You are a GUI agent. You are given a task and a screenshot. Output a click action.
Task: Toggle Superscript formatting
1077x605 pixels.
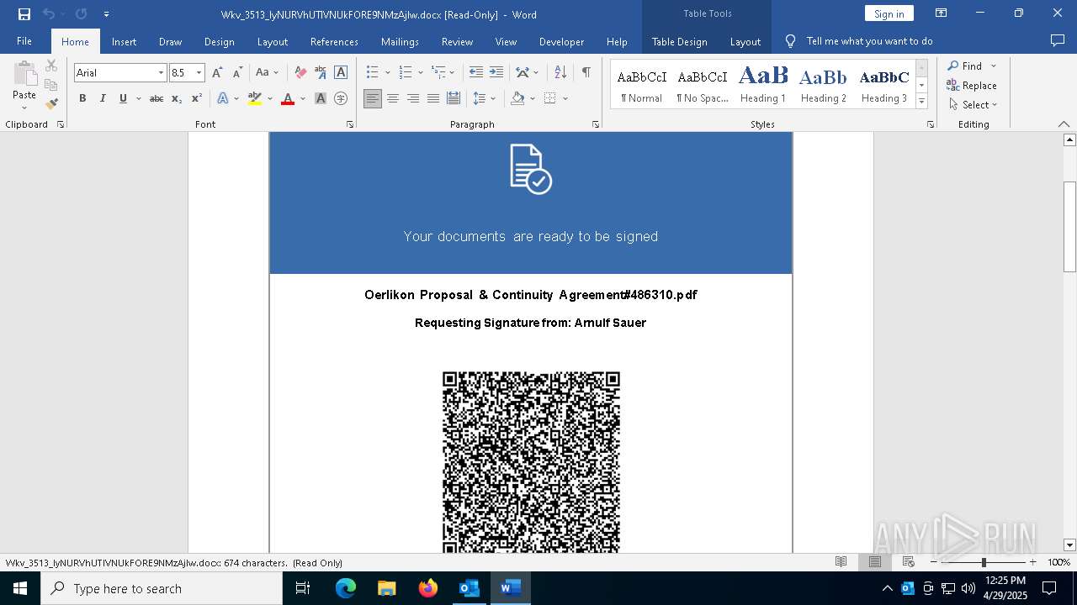point(197,98)
